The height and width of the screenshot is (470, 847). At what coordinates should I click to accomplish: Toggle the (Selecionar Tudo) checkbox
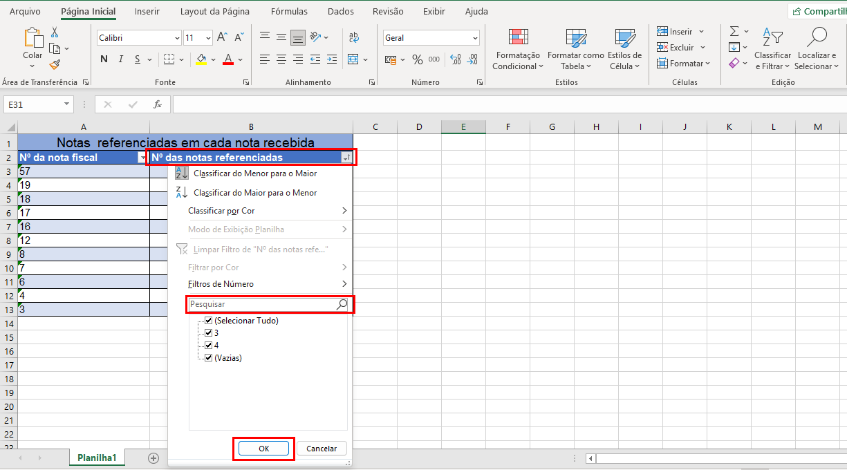coord(209,321)
